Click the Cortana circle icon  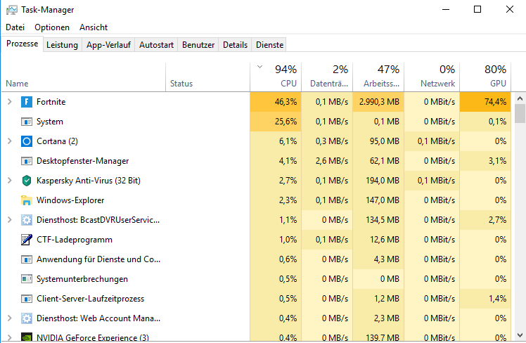pyautogui.click(x=27, y=141)
